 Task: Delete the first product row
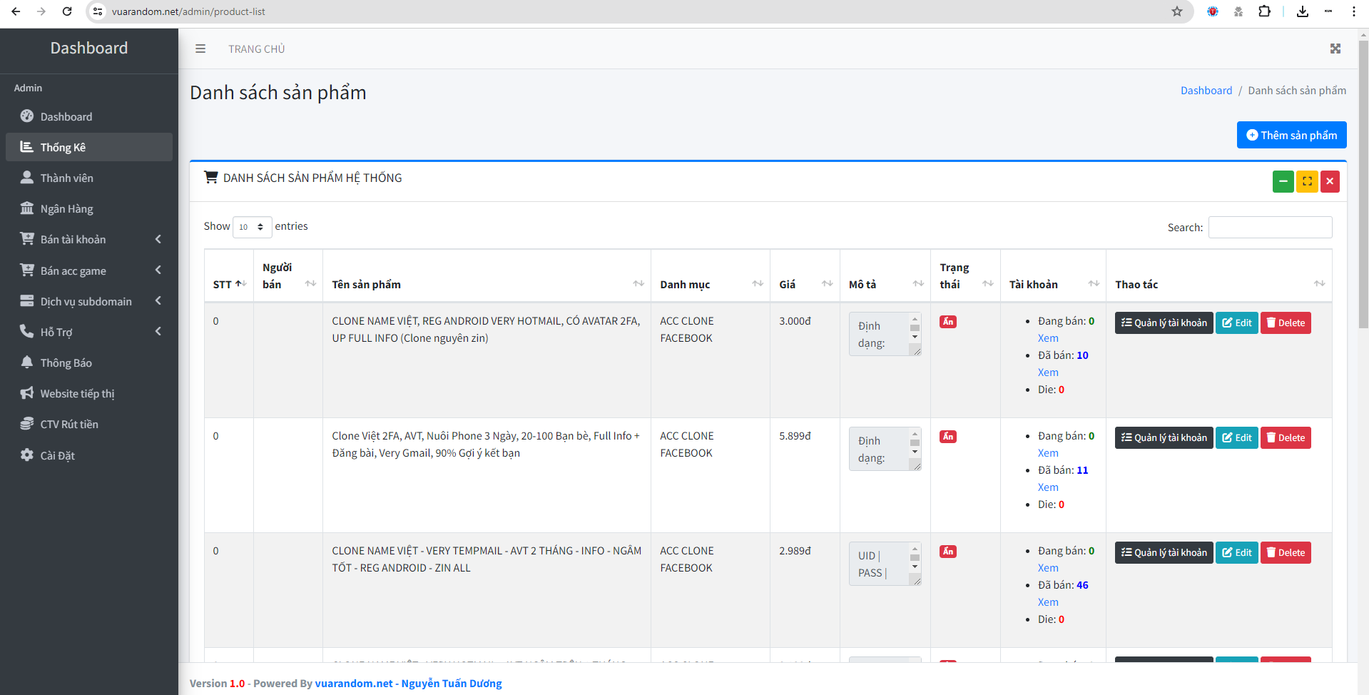1286,323
